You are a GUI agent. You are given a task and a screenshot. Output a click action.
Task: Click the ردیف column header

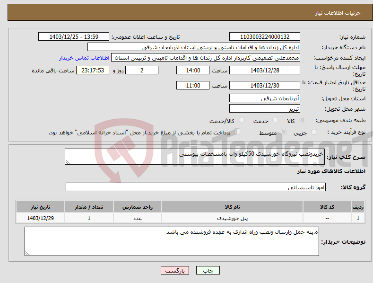point(358,207)
